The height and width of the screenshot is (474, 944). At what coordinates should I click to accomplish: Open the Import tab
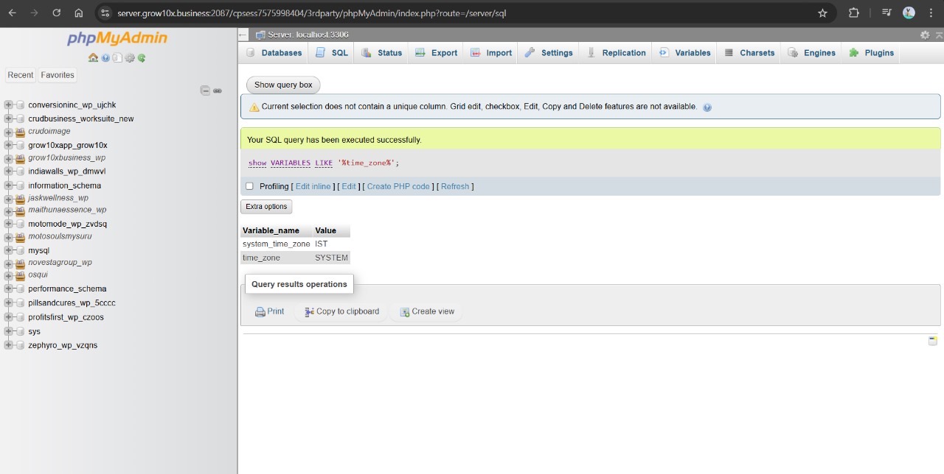pos(491,53)
